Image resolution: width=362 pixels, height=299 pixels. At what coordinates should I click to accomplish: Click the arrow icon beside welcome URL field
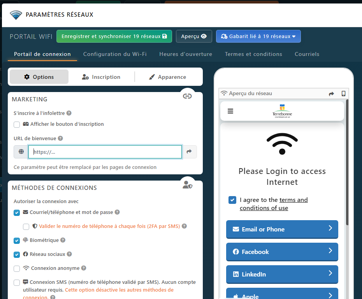[x=189, y=152]
